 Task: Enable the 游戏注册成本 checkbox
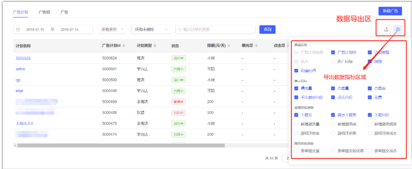[x=370, y=133]
